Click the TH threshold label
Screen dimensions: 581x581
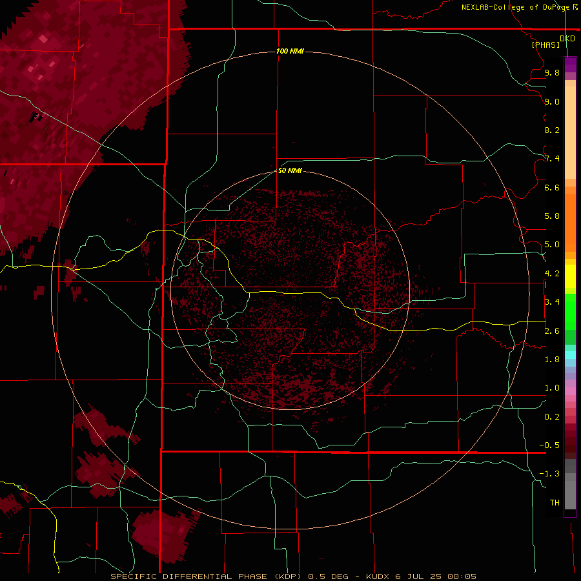pyautogui.click(x=555, y=503)
